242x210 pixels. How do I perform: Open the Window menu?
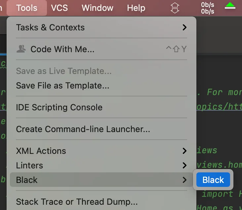98,8
